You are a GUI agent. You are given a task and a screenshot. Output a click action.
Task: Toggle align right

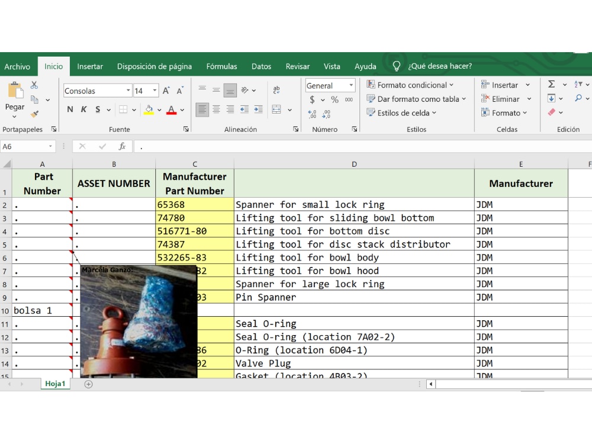tap(230, 110)
